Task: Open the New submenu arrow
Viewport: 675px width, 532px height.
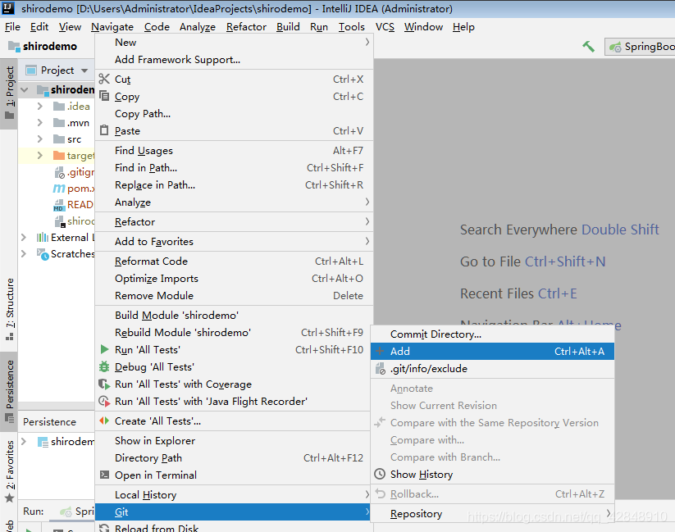Action: click(367, 42)
